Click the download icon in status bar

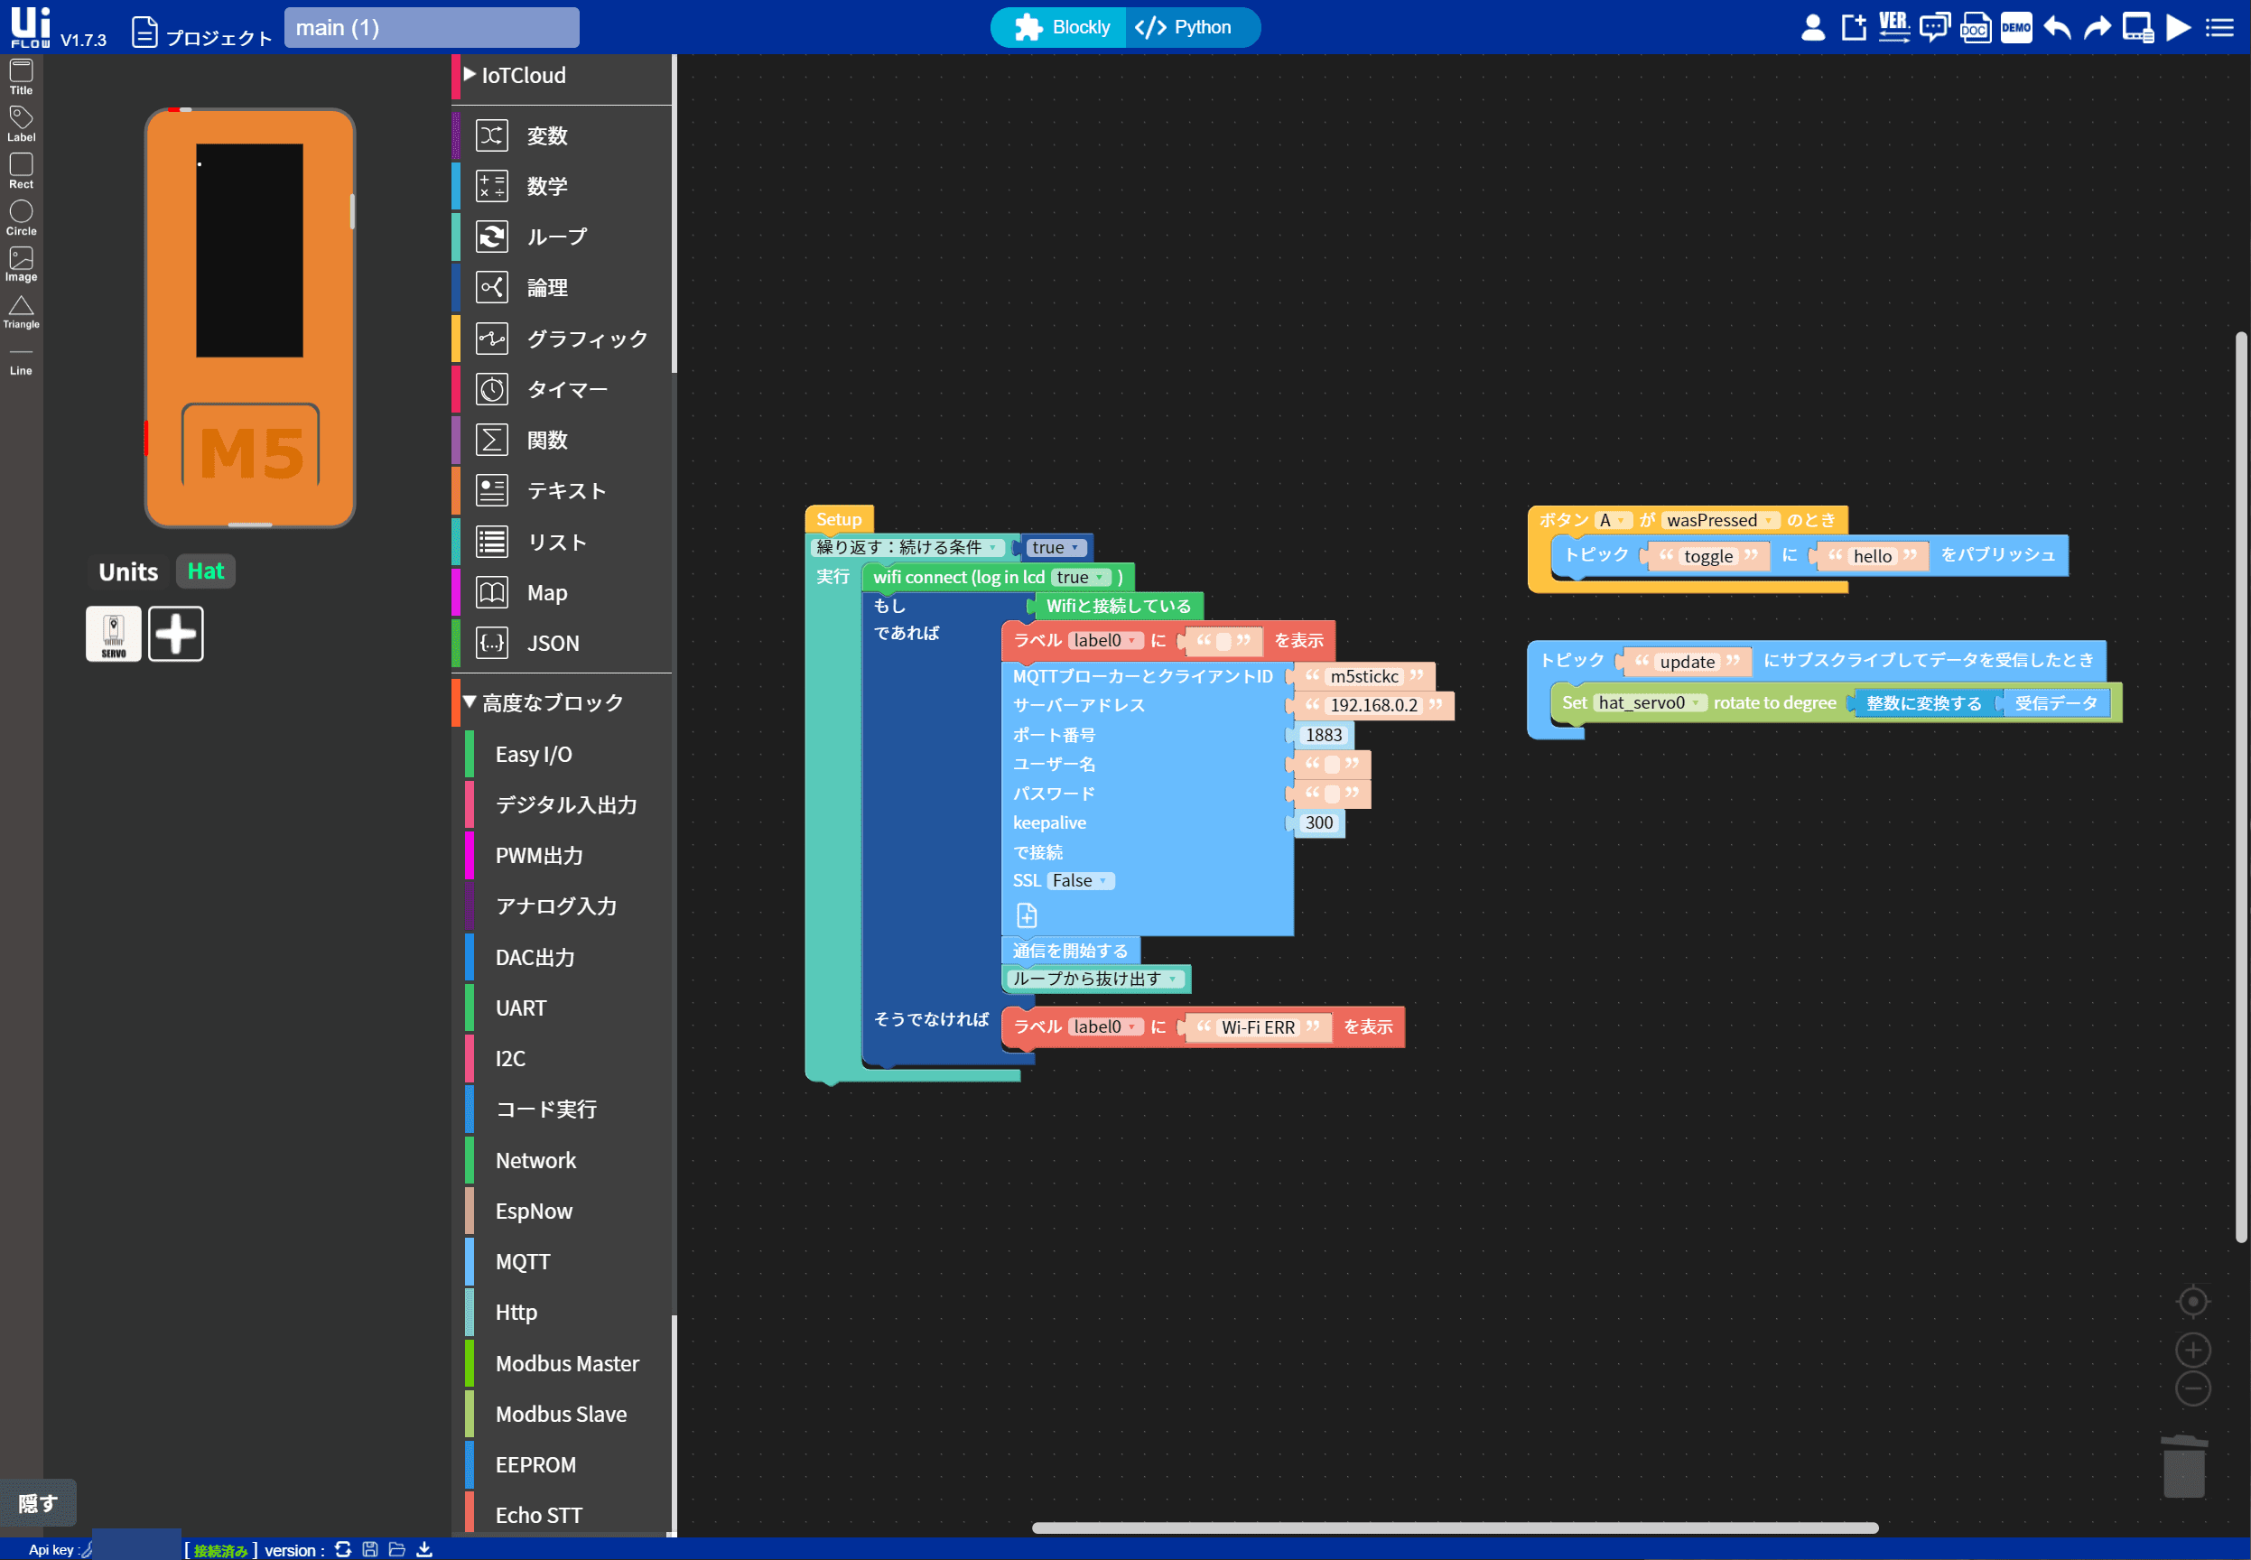(424, 1549)
